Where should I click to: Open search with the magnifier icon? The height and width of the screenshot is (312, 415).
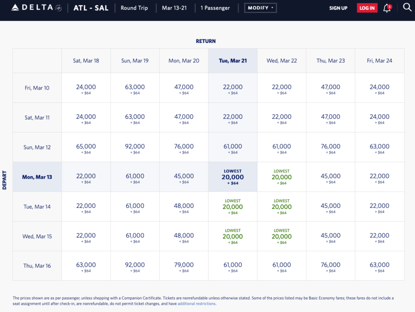tap(407, 8)
